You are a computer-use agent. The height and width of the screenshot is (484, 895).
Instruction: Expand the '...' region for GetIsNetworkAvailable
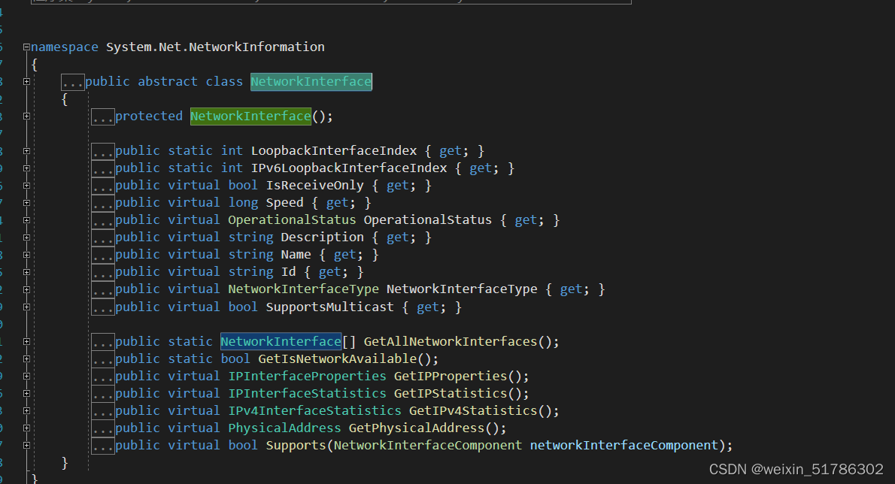103,358
